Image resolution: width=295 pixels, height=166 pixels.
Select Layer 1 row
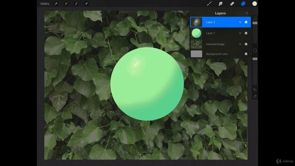pos(220,33)
